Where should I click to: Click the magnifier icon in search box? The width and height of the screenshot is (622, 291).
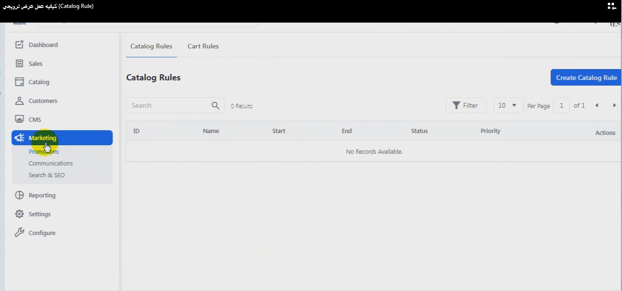[x=215, y=106]
